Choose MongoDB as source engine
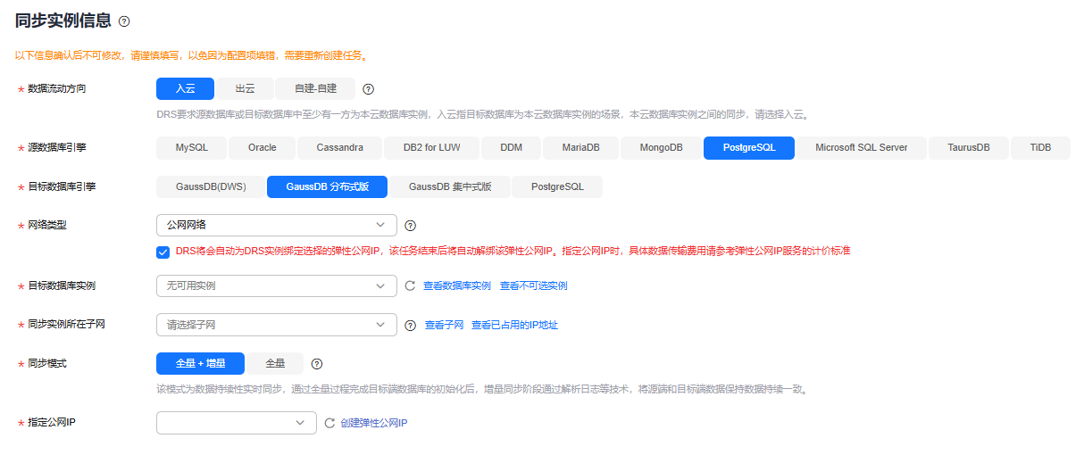 pyautogui.click(x=661, y=147)
